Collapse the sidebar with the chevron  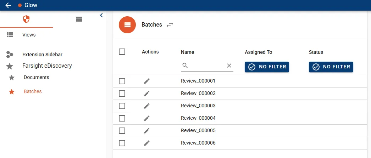101,15
